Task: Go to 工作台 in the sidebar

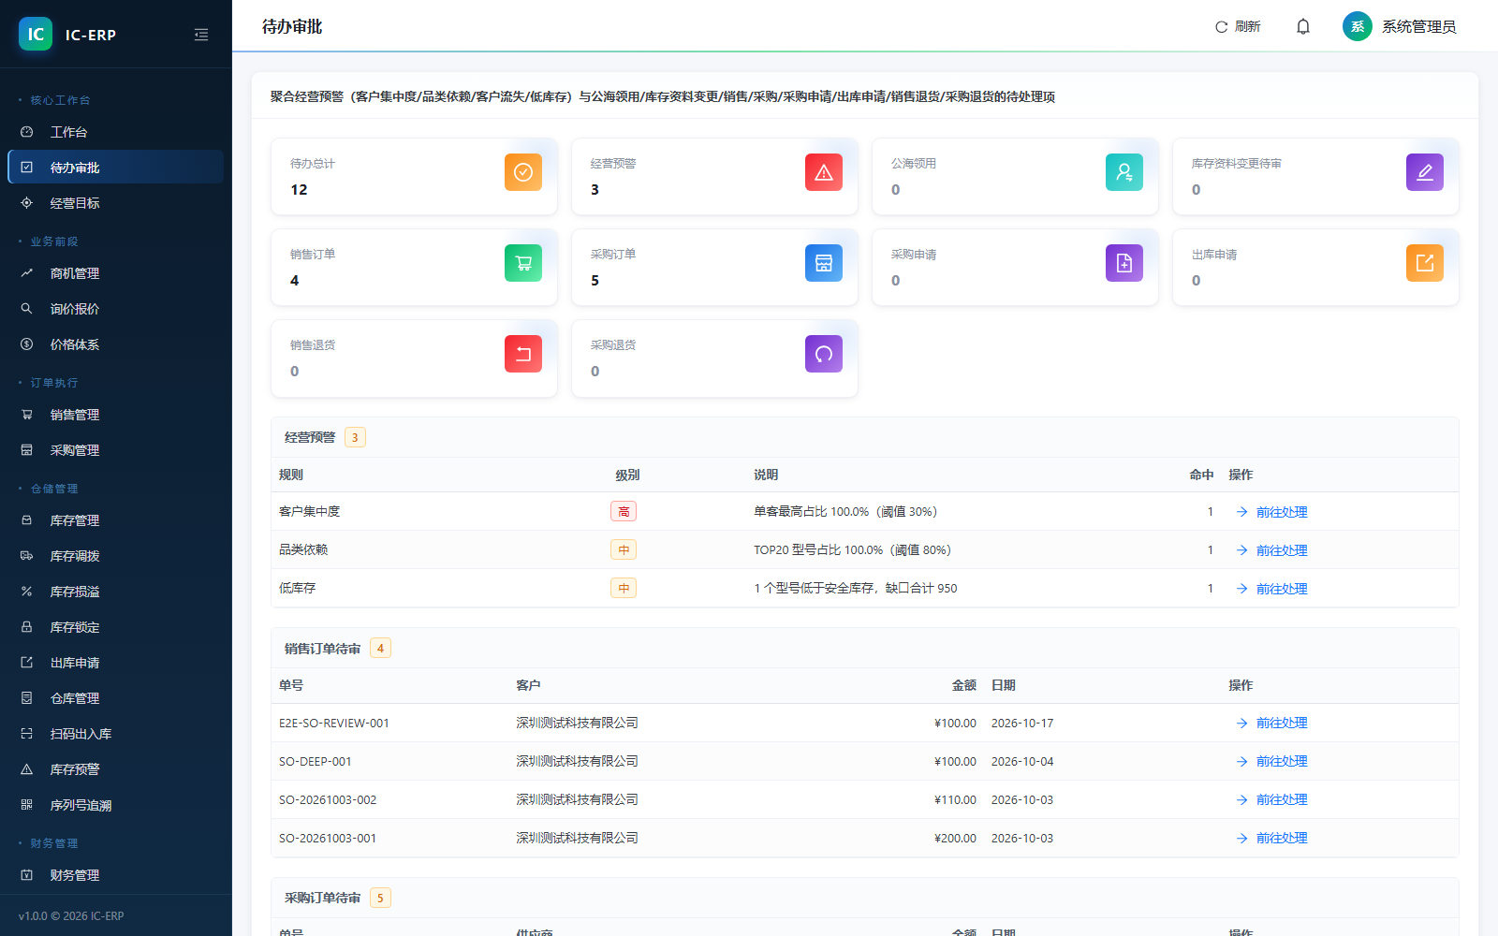Action: point(116,132)
